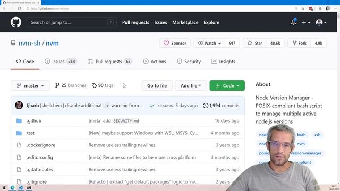Open the add SECURITY.md commit message
Screen dimensions: 340x191
(x=114, y=121)
